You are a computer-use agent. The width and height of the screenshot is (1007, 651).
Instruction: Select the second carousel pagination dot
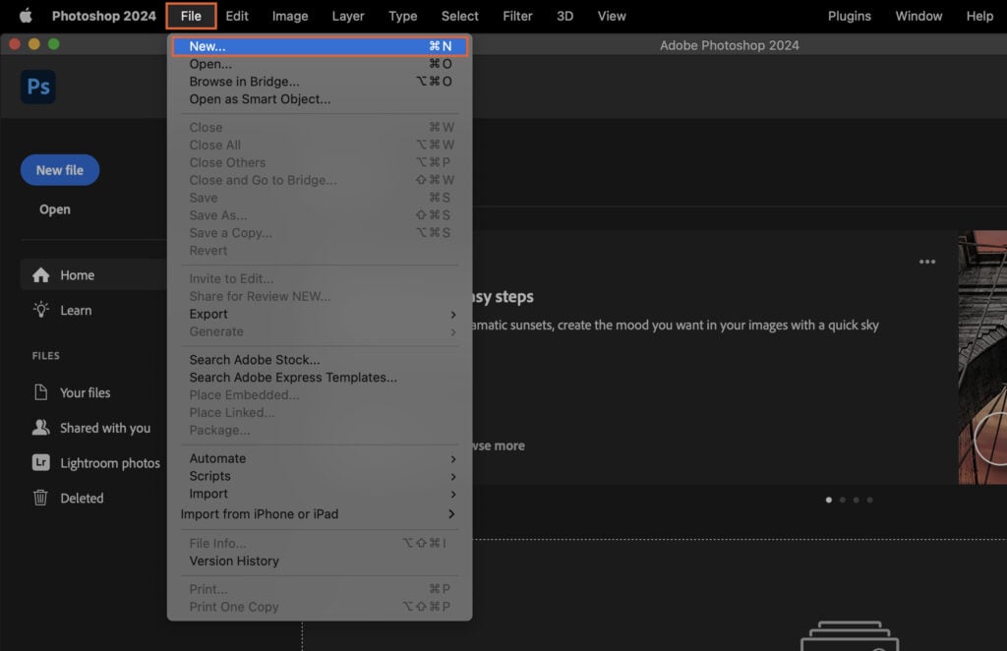pyautogui.click(x=842, y=500)
